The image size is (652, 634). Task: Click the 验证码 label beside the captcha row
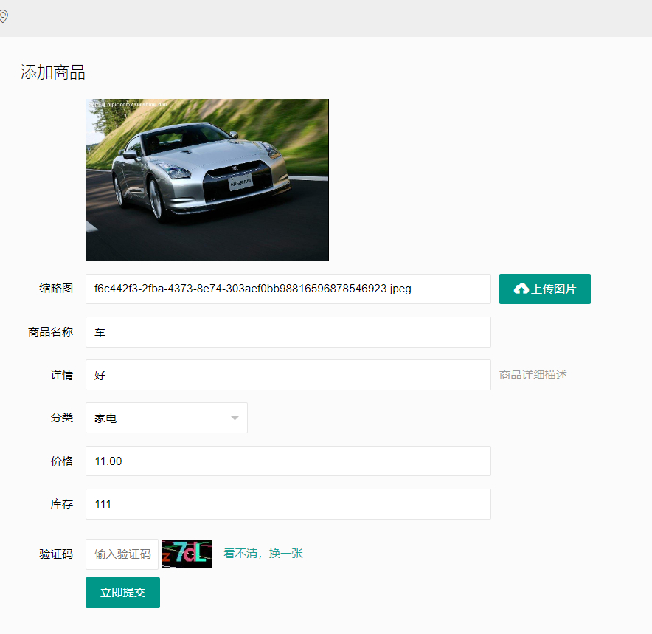click(x=55, y=554)
